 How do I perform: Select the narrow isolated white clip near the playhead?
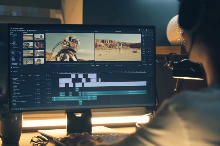100,80
